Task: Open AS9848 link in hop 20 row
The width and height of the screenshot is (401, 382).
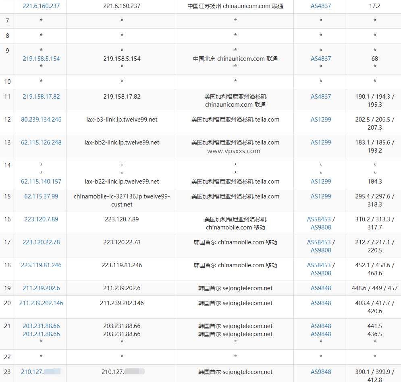Action: [321, 303]
